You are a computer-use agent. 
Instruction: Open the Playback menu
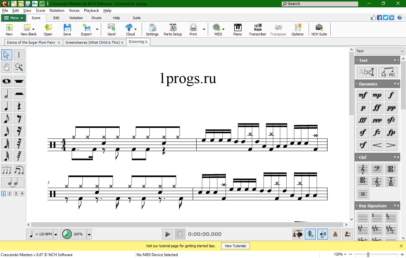tap(91, 10)
